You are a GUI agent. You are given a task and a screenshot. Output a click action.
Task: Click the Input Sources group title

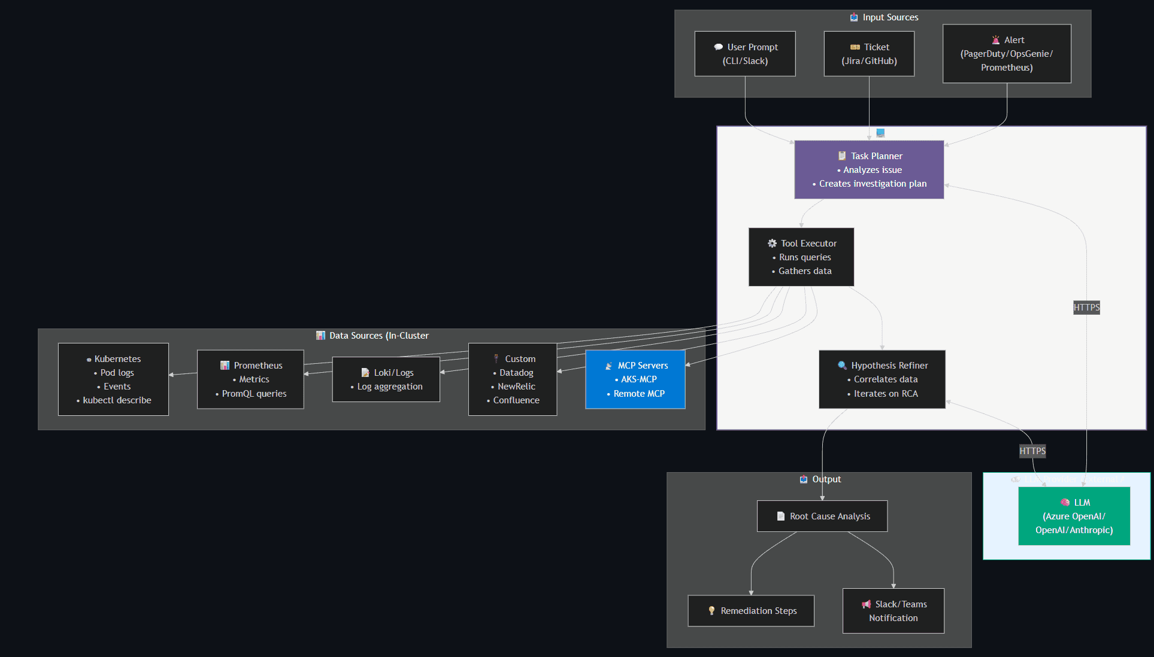(890, 17)
